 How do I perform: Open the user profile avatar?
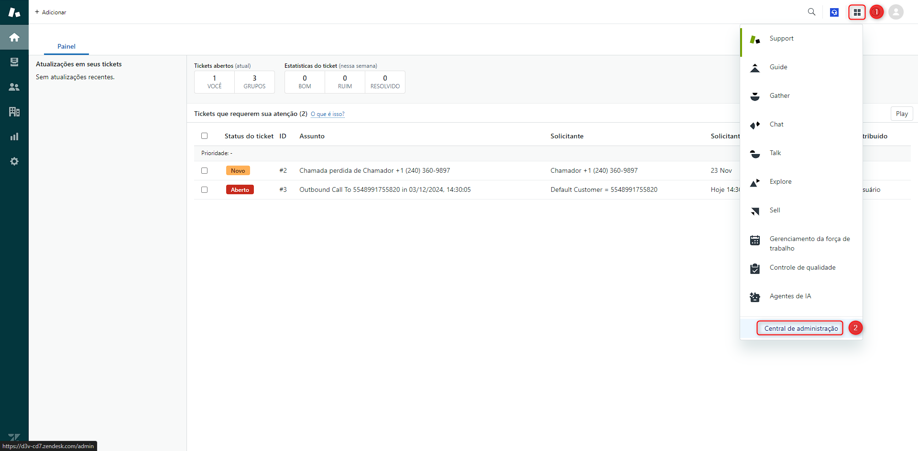coord(896,12)
